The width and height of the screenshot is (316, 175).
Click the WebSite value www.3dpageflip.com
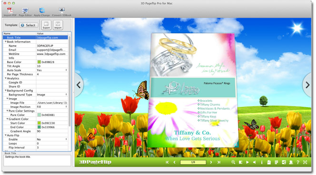click(51, 54)
